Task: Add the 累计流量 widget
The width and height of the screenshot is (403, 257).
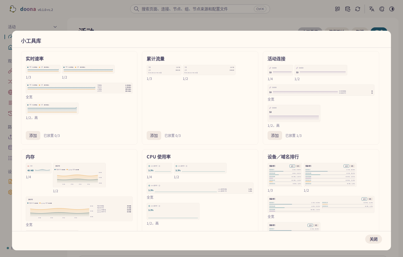Action: 154,135
